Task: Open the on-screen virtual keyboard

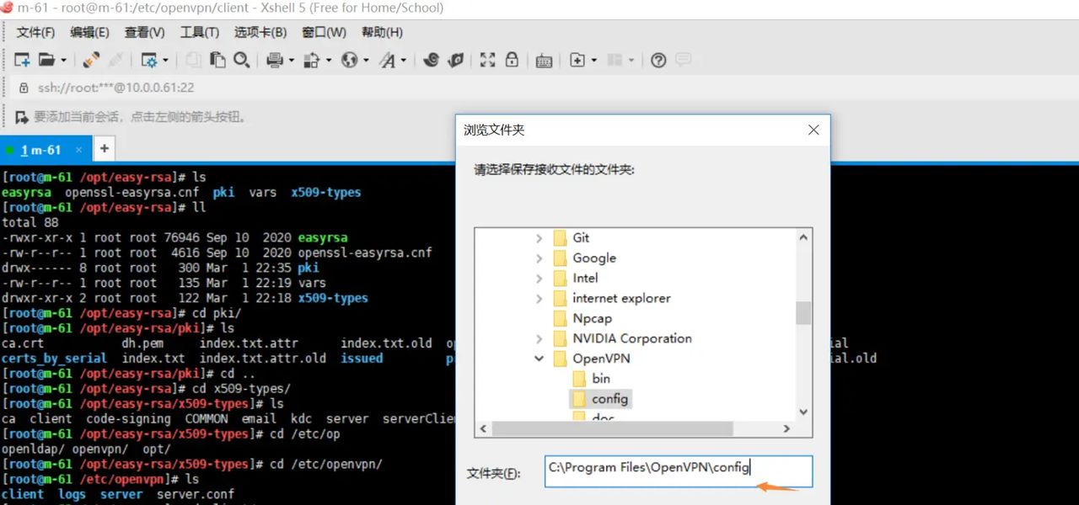Action: (544, 61)
